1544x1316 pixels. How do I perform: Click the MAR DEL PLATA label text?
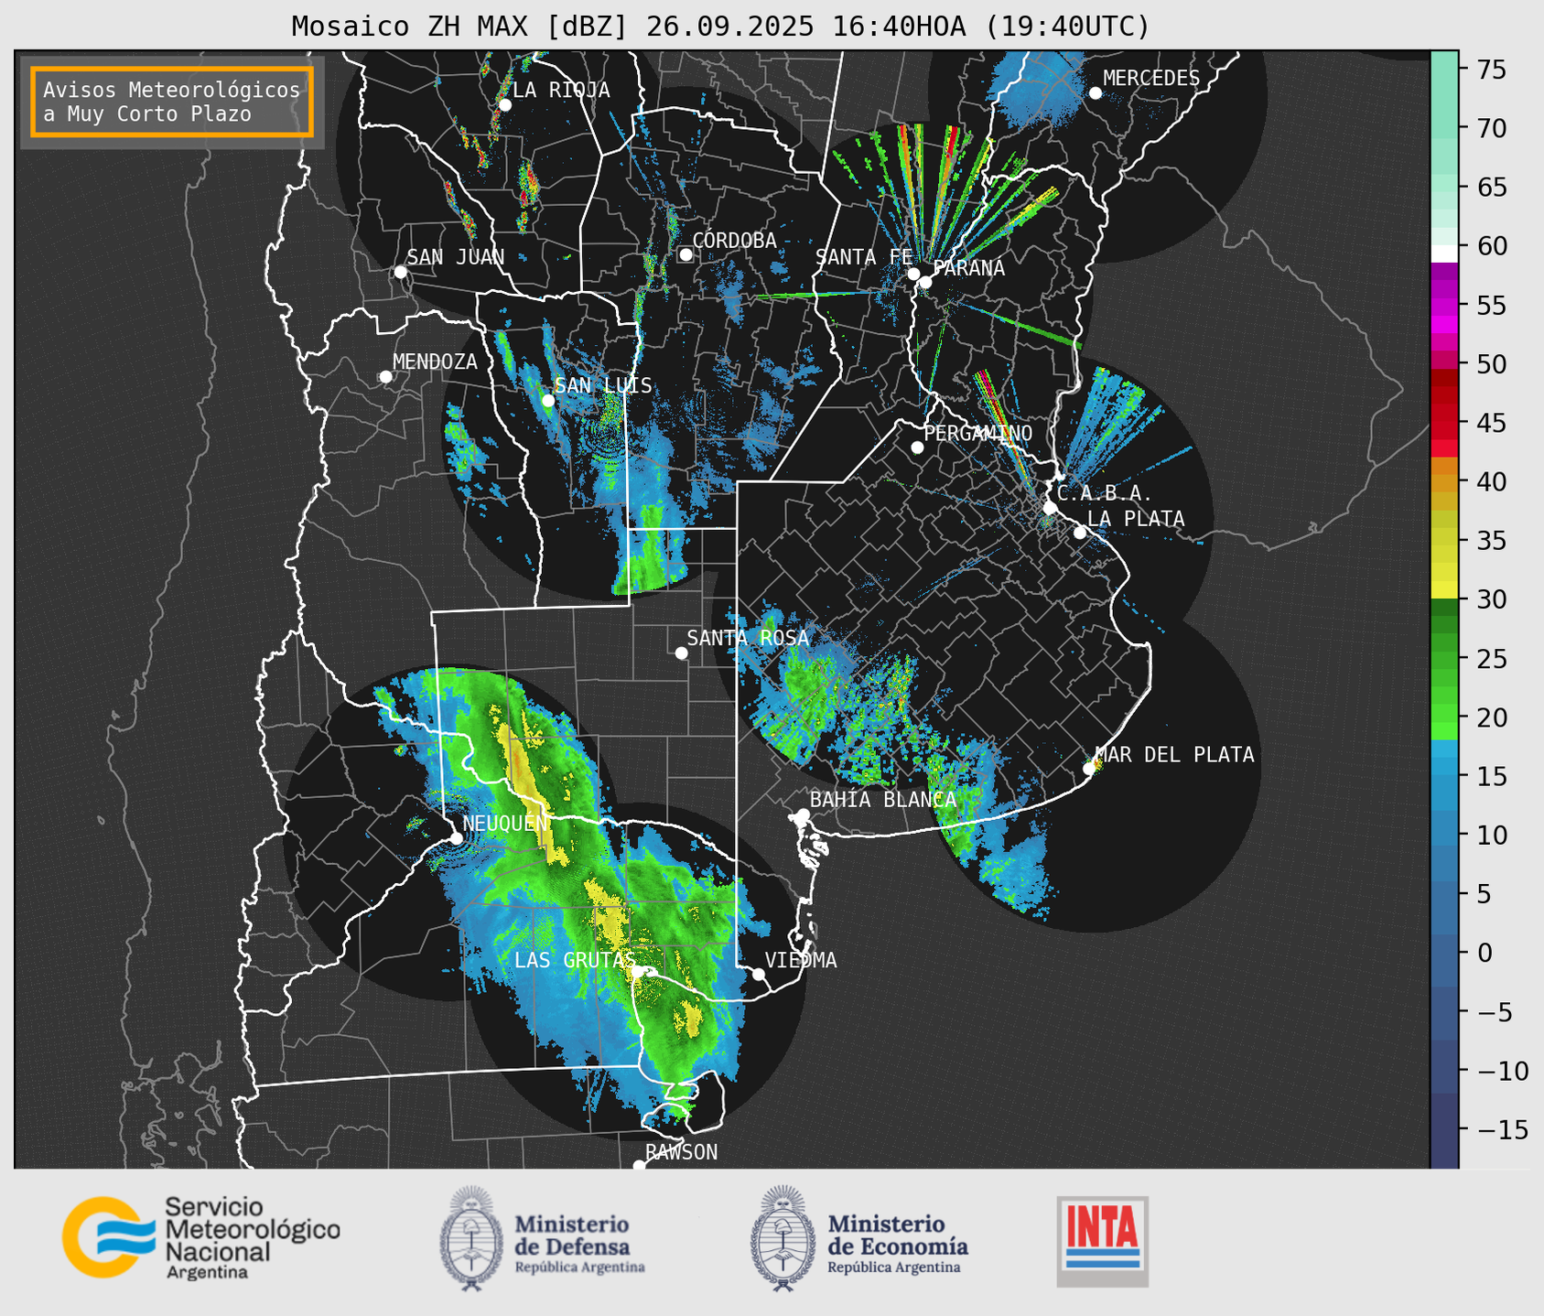tap(1174, 755)
